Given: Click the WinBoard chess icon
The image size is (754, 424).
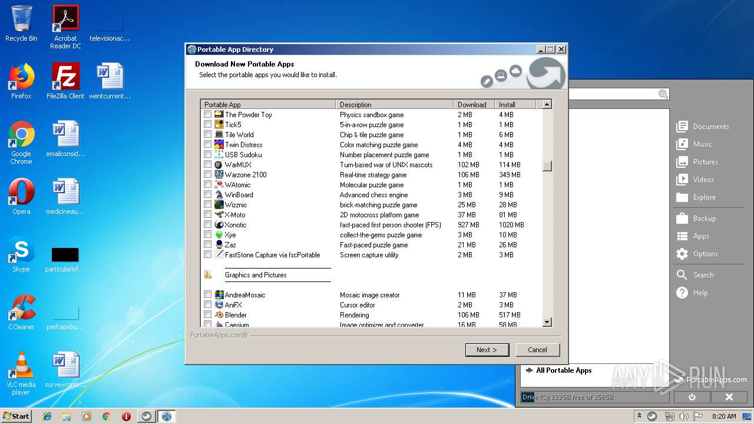Looking at the screenshot, I should click(x=219, y=195).
